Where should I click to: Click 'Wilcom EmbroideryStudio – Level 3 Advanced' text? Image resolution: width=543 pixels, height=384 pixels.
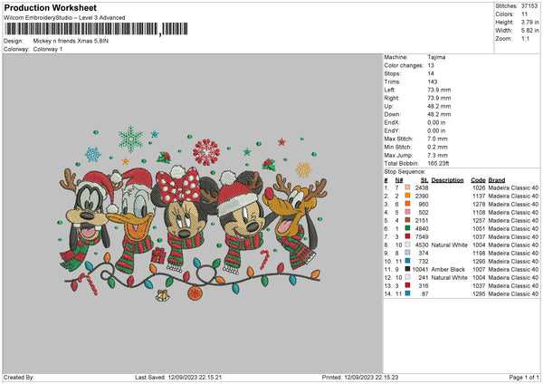64,18
